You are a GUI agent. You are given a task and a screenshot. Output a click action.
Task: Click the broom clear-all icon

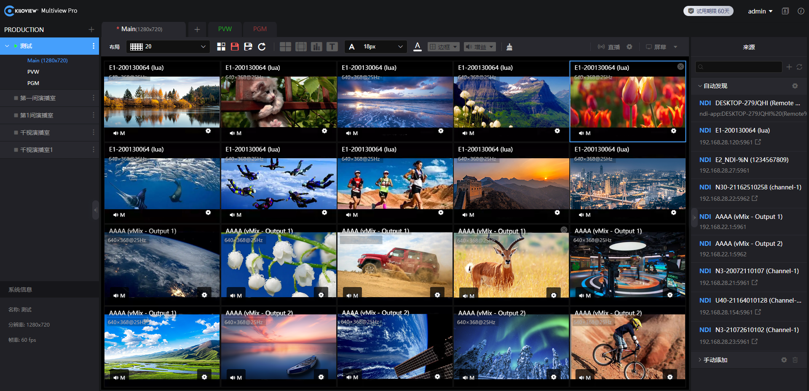pos(509,47)
